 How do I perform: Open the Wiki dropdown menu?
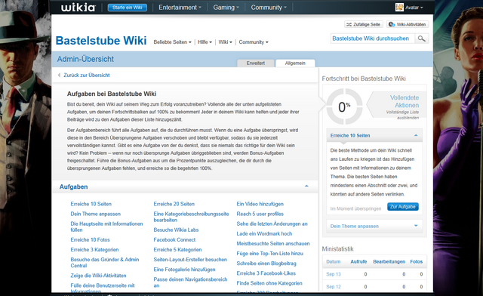tap(225, 42)
